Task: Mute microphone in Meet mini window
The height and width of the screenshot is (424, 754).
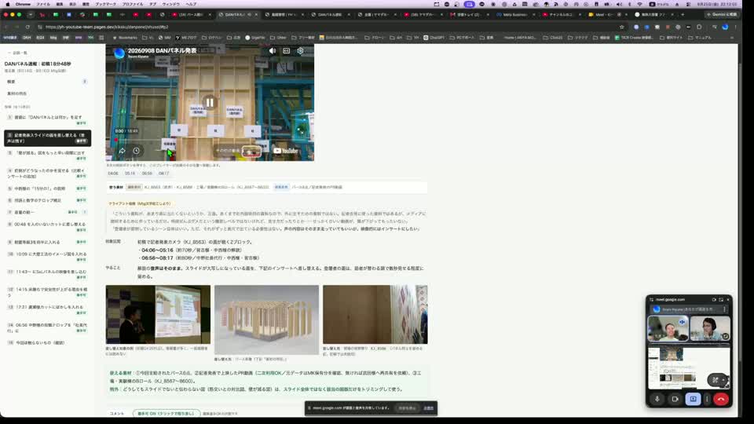Action: [657, 399]
